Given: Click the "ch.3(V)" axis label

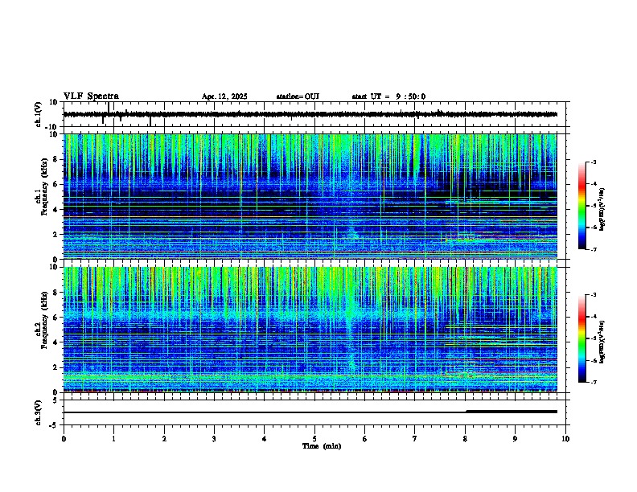Looking at the screenshot, I should 39,412.
